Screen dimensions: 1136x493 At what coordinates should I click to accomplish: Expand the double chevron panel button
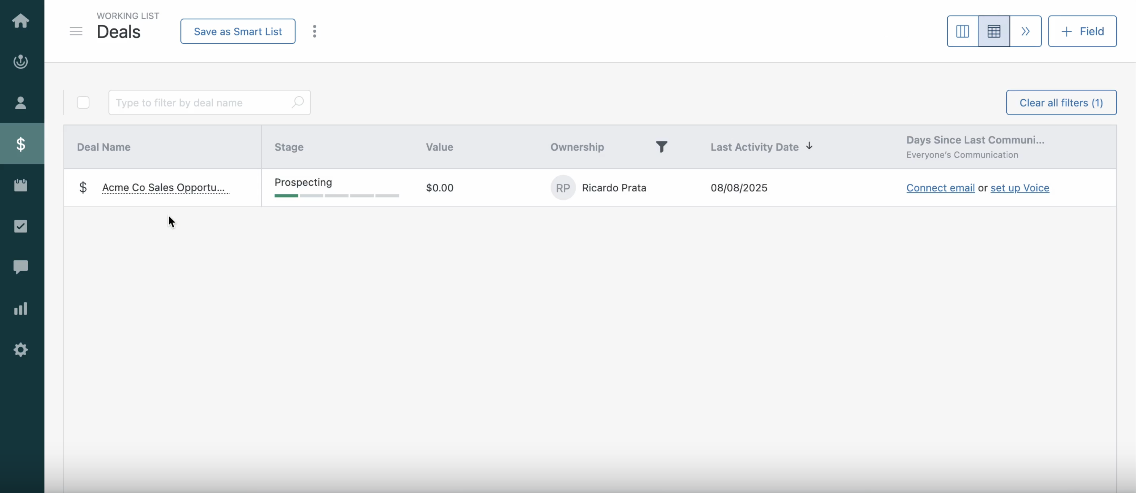(1026, 31)
